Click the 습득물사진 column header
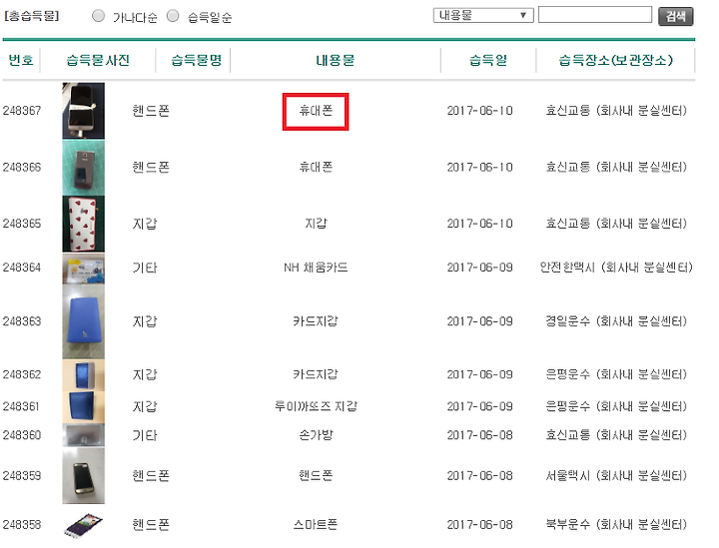Screen dimensions: 719x548 pos(98,60)
